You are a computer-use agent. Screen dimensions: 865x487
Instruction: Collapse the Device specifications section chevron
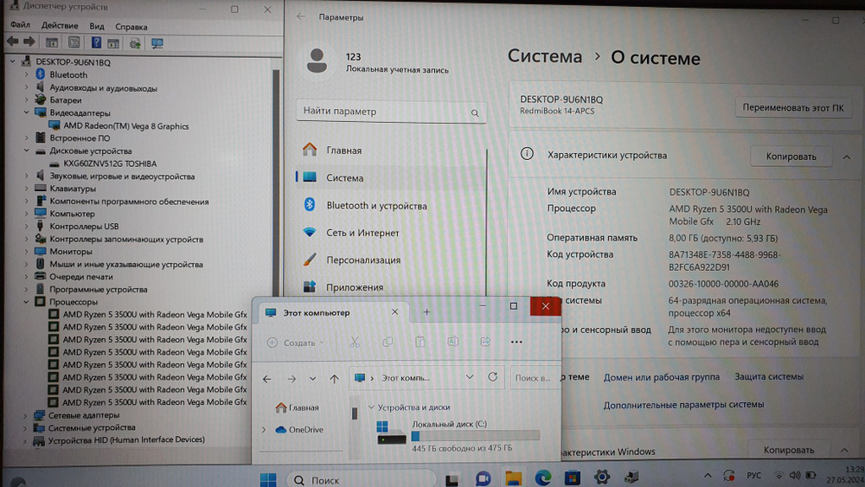(x=845, y=157)
